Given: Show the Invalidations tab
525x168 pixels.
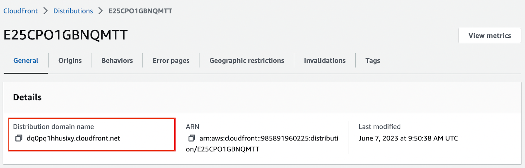Looking at the screenshot, I should (325, 61).
